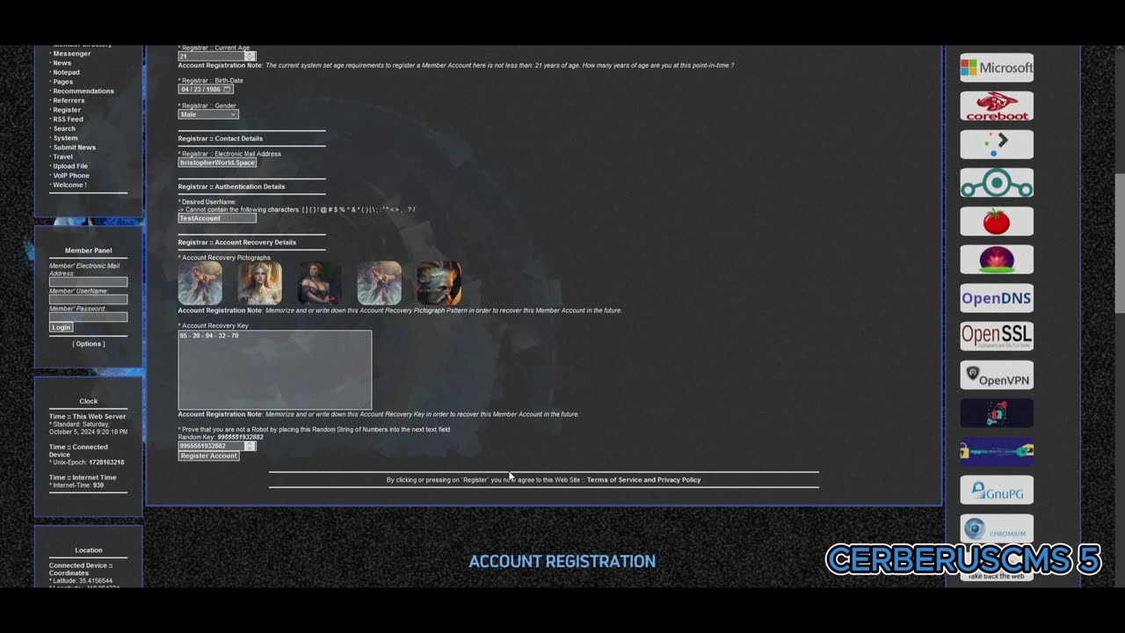Image resolution: width=1125 pixels, height=633 pixels.
Task: Click the Internet-Time value 930
Action: (x=98, y=485)
